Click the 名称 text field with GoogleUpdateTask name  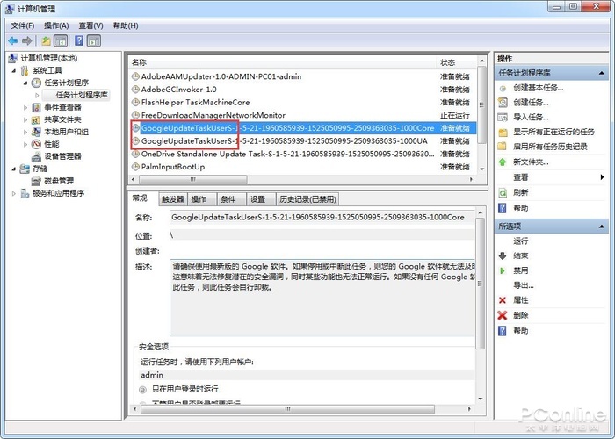tap(322, 217)
